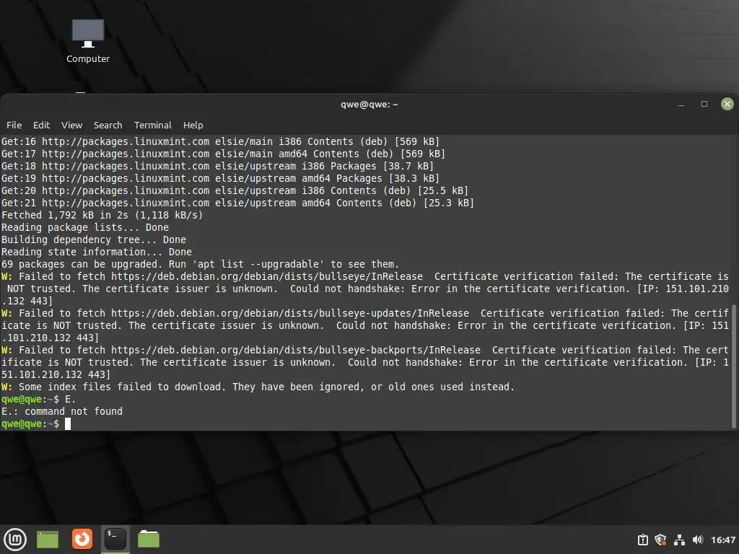Click the dists/bullseye/InRelease URL in the first warning

tap(267, 276)
